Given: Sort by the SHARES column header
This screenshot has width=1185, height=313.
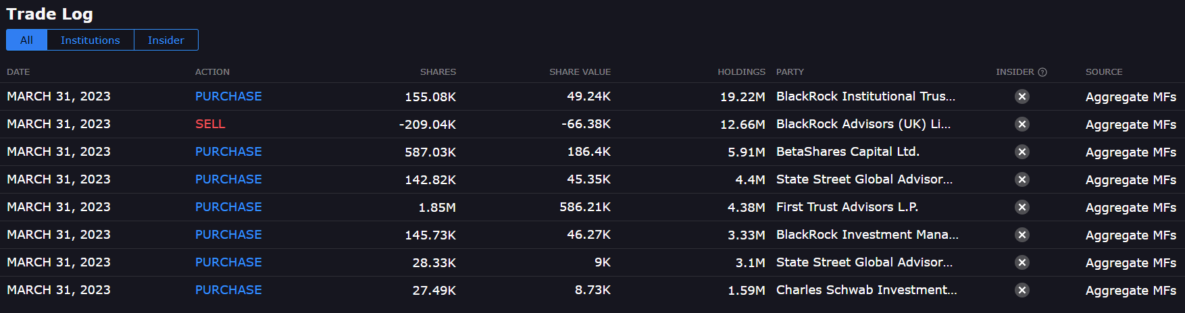Looking at the screenshot, I should (438, 72).
